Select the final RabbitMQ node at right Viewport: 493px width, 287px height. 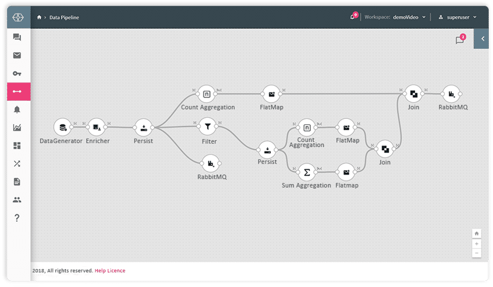[x=451, y=94]
